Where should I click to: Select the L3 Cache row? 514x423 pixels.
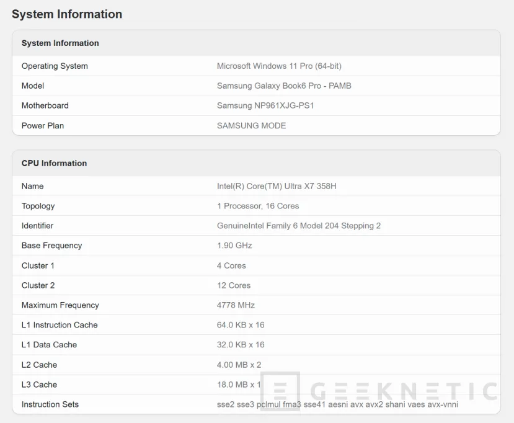point(38,385)
